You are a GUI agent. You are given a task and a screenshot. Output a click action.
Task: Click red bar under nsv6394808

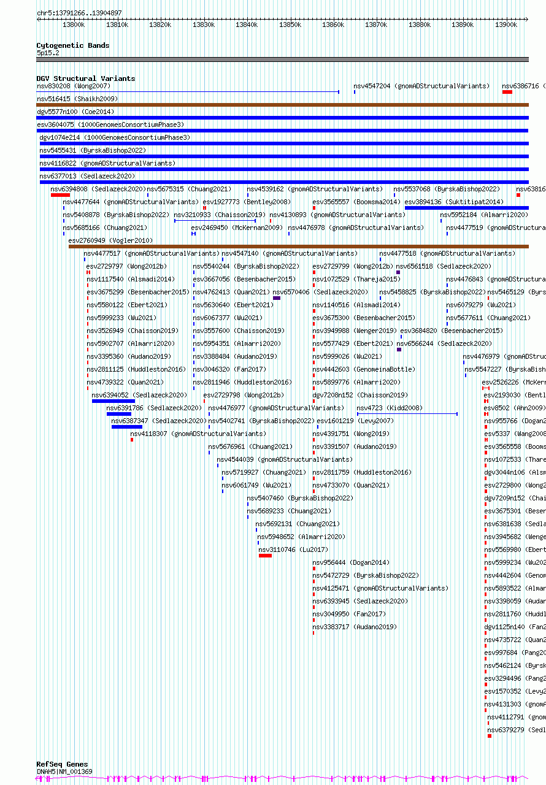60,195
